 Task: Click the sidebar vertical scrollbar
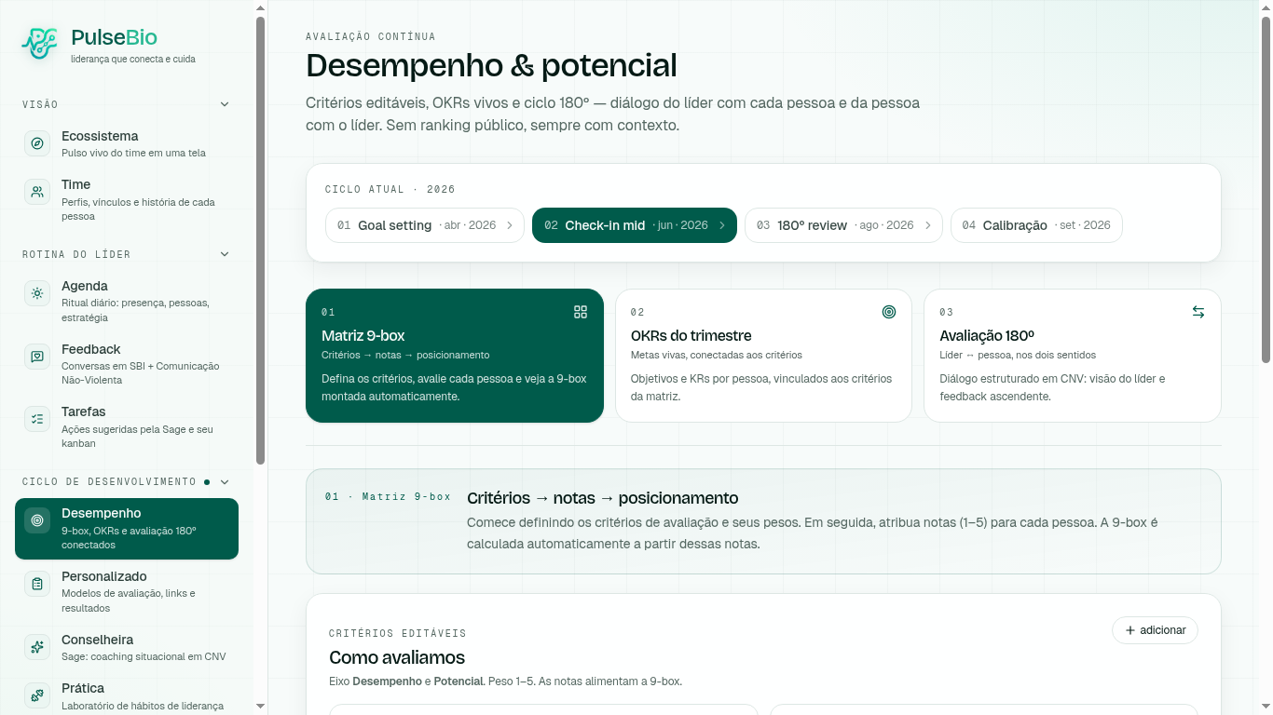click(261, 240)
